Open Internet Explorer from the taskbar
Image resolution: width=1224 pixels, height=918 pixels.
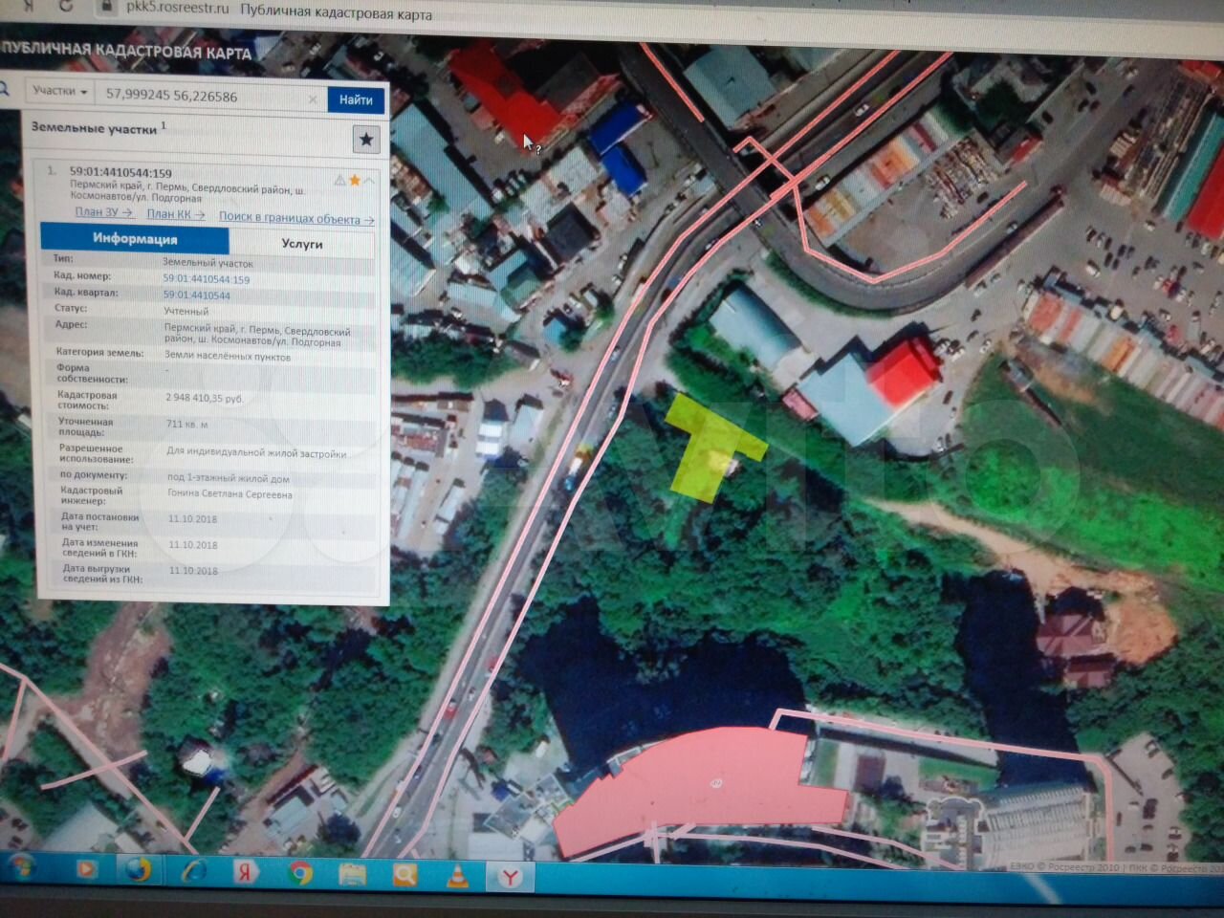194,871
